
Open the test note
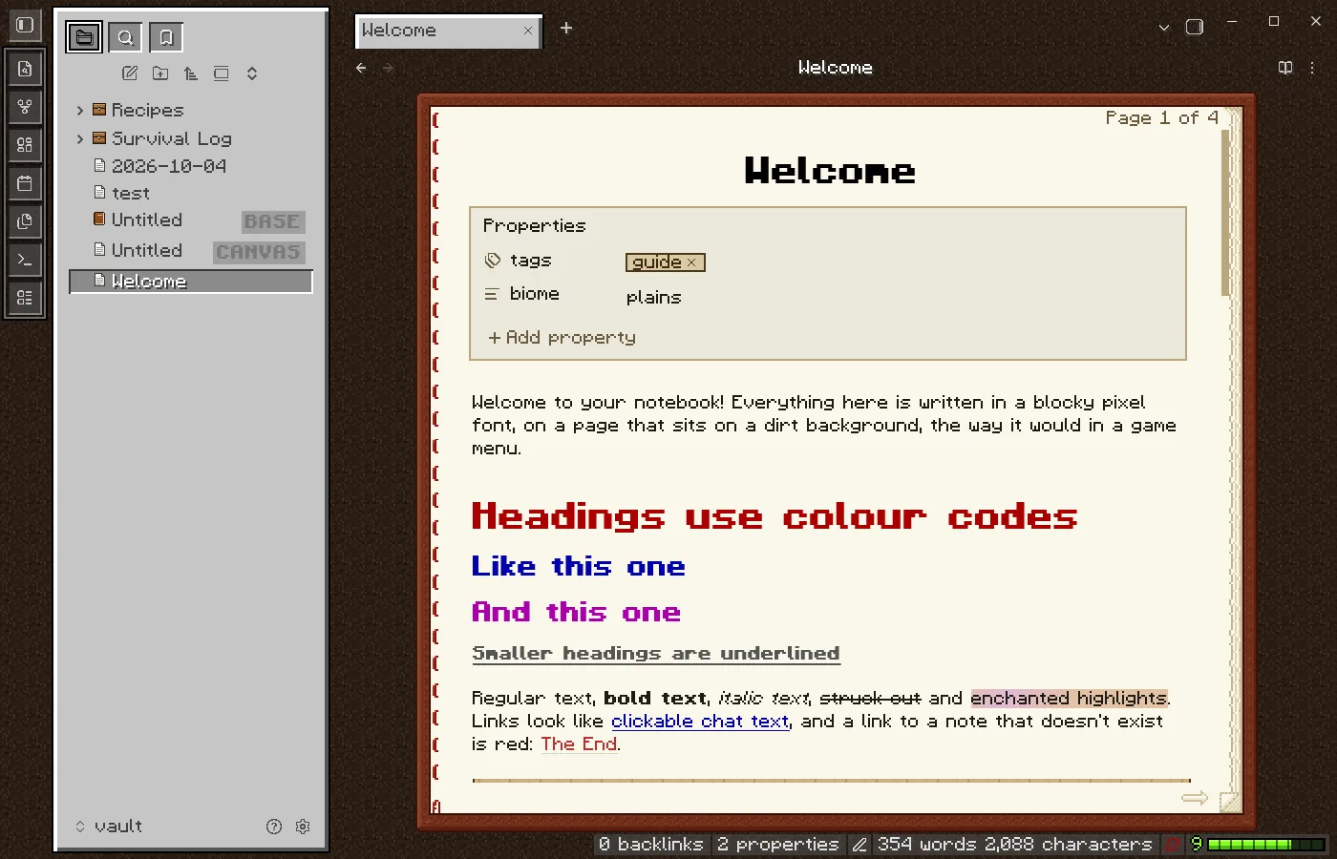click(x=191, y=193)
